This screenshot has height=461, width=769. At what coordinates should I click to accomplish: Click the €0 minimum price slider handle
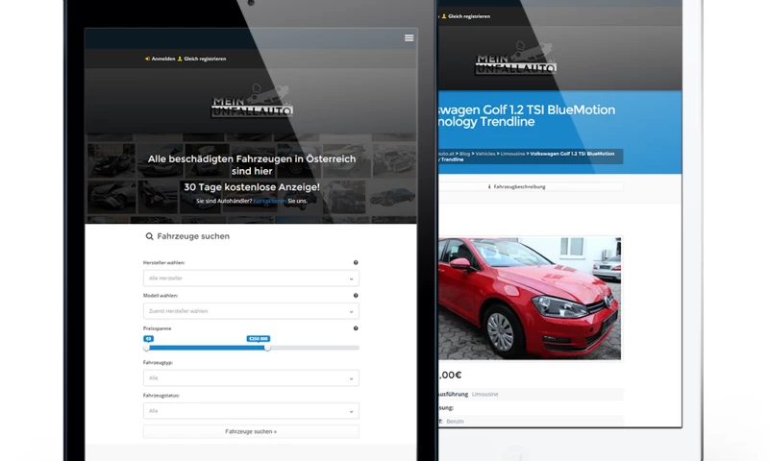click(x=147, y=348)
